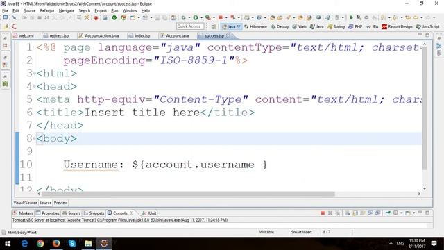Open the Report Design perspective
This screenshot has height=250, width=444.
397,26
